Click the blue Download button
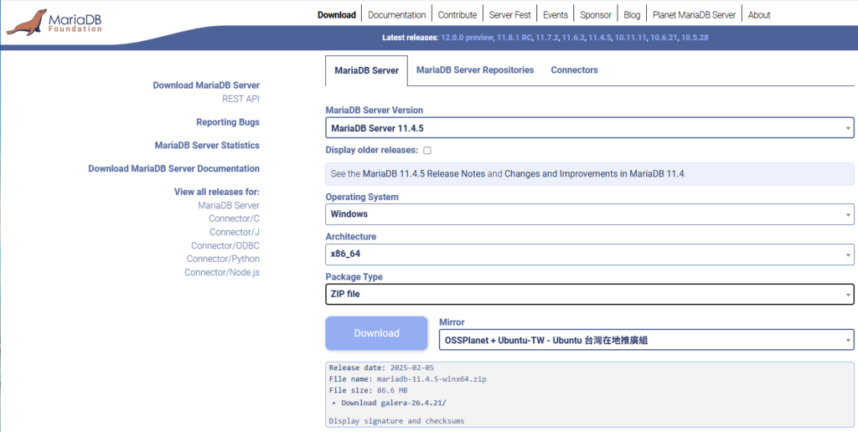This screenshot has width=858, height=432. point(376,333)
